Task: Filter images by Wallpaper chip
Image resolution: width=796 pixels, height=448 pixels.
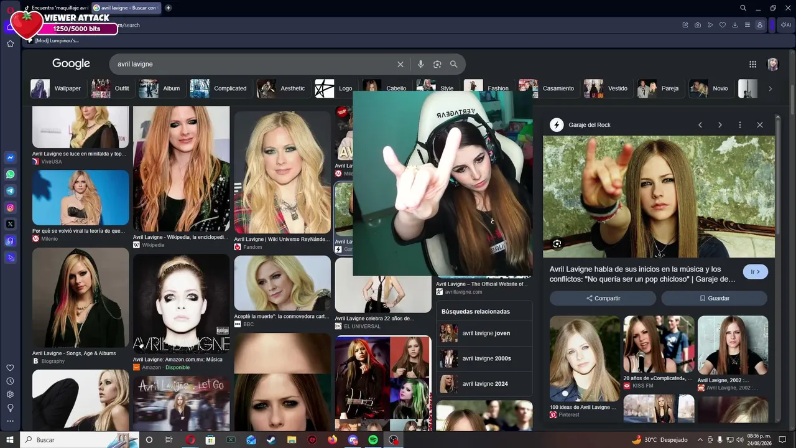Action: tap(57, 88)
